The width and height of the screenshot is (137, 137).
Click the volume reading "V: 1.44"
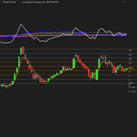pos(132,87)
